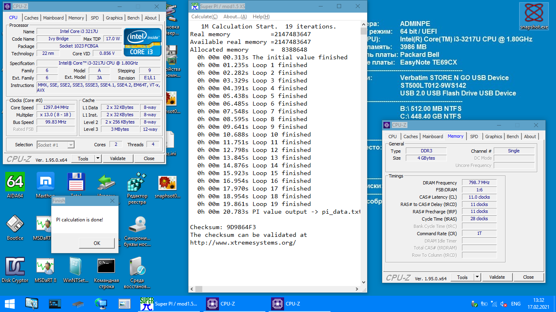Click Close button in CPU-Z CPU window
The image size is (556, 312).
149,158
